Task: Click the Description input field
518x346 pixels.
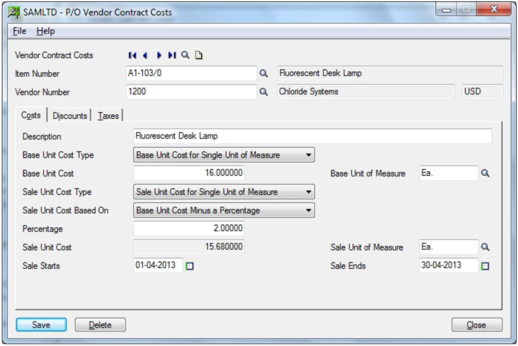Action: pos(313,136)
